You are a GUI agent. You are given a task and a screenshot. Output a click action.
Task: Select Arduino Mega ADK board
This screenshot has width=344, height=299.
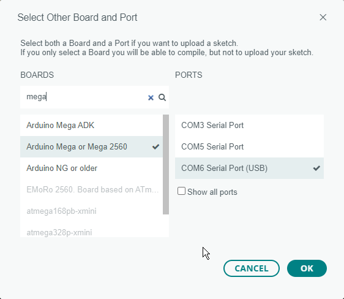pos(91,126)
